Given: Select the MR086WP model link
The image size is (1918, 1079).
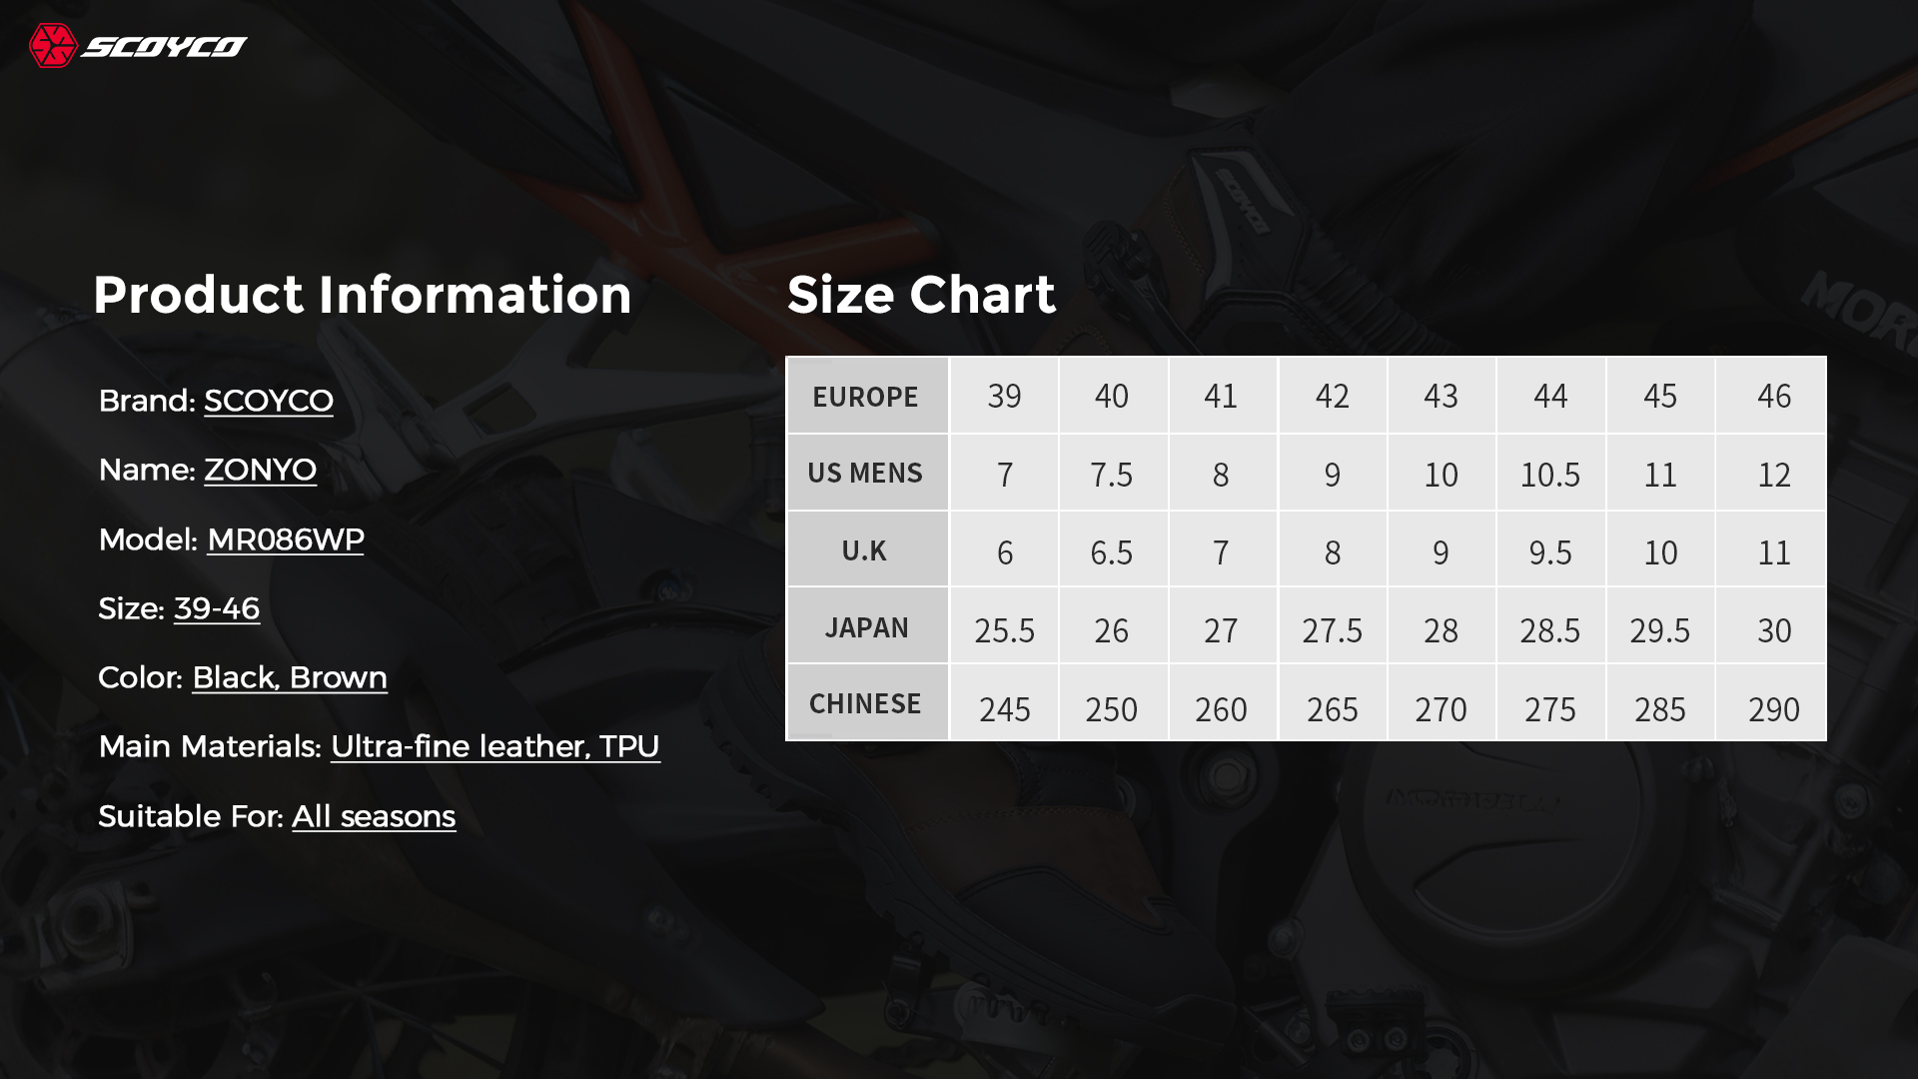Looking at the screenshot, I should click(286, 539).
